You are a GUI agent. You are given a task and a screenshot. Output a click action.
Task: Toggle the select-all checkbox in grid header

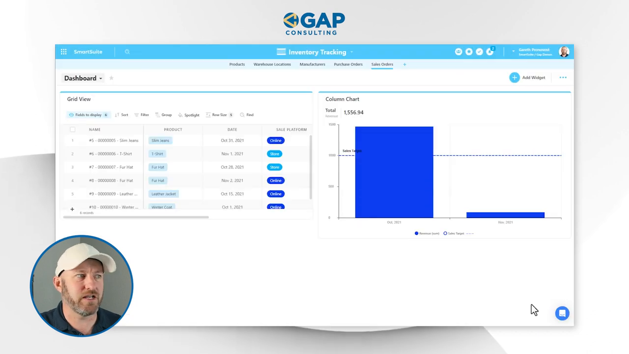(x=73, y=130)
